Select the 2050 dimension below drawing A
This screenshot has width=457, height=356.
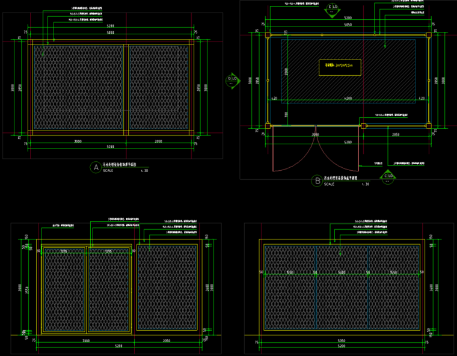[158, 141]
